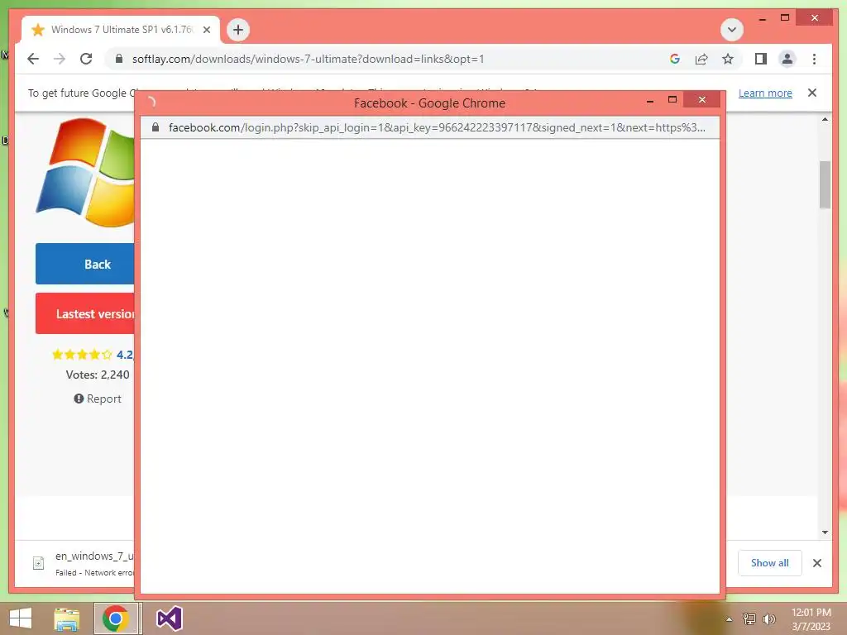Click the forward navigation arrow

(60, 59)
